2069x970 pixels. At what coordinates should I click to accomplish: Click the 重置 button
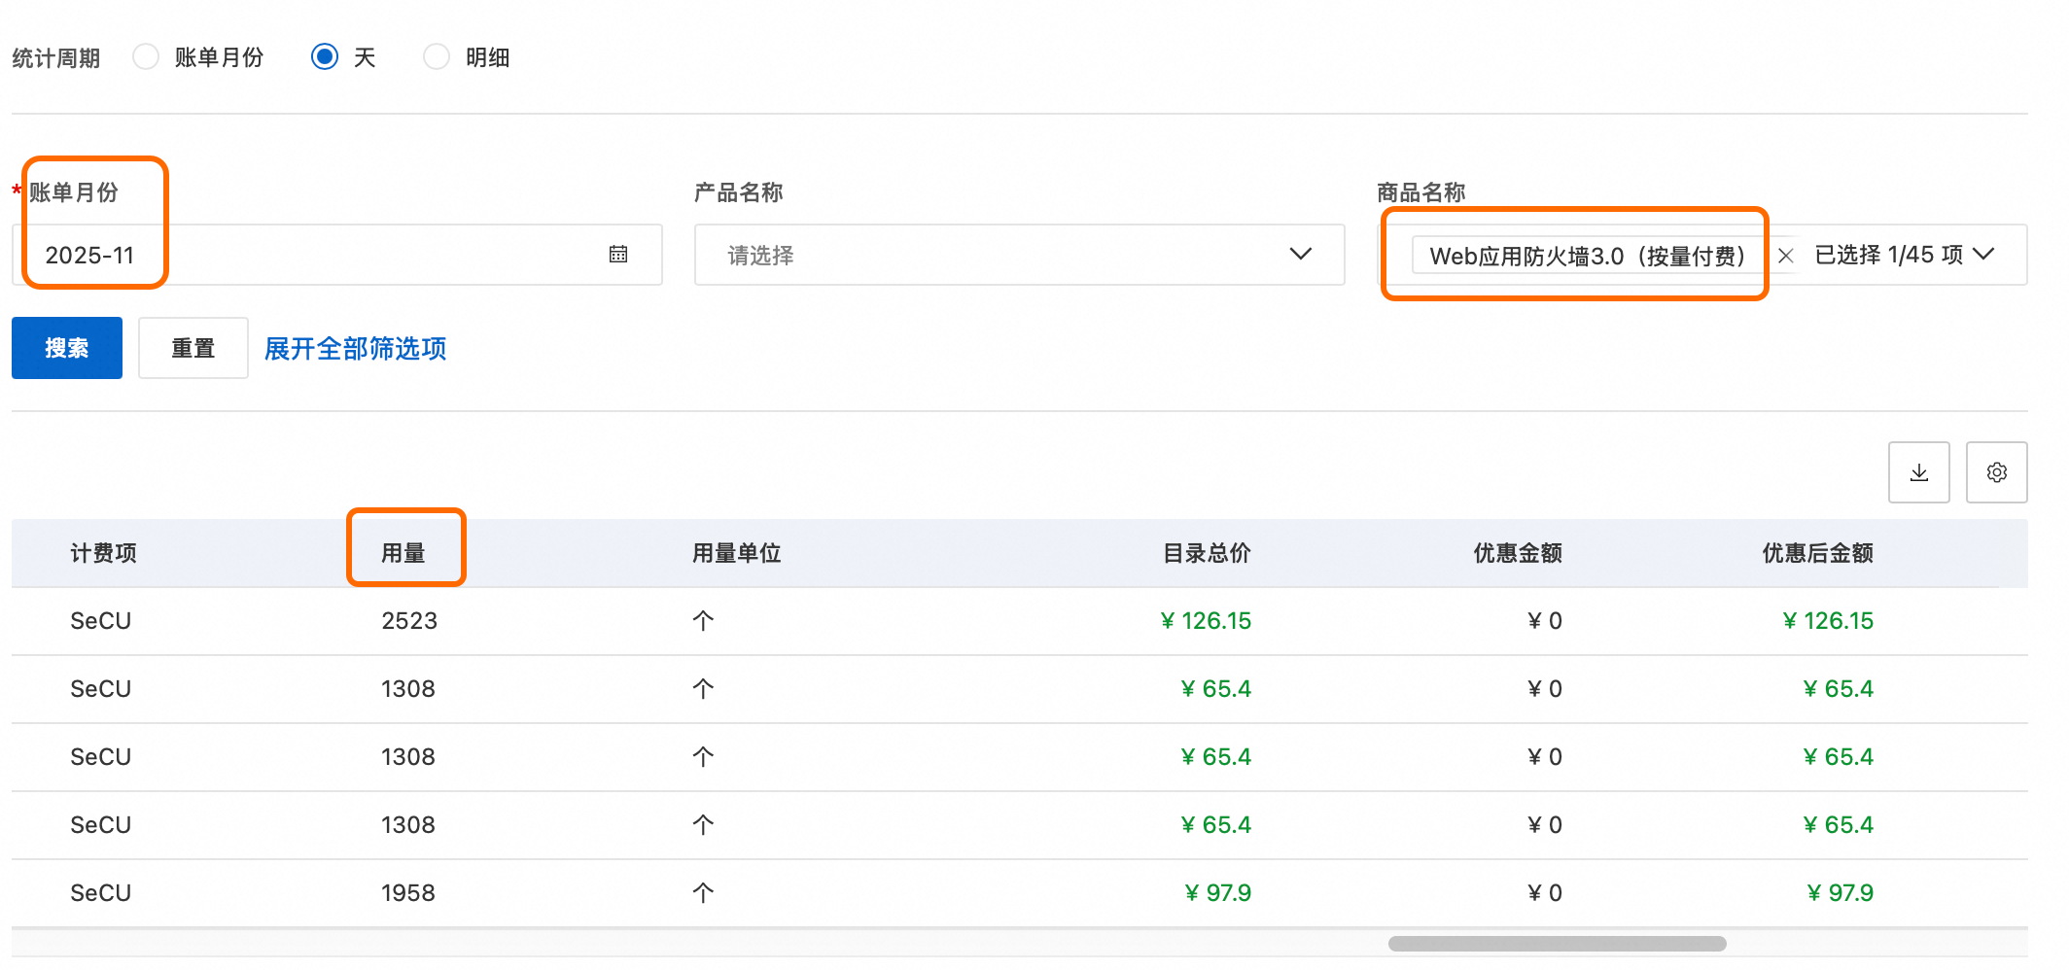coord(193,348)
